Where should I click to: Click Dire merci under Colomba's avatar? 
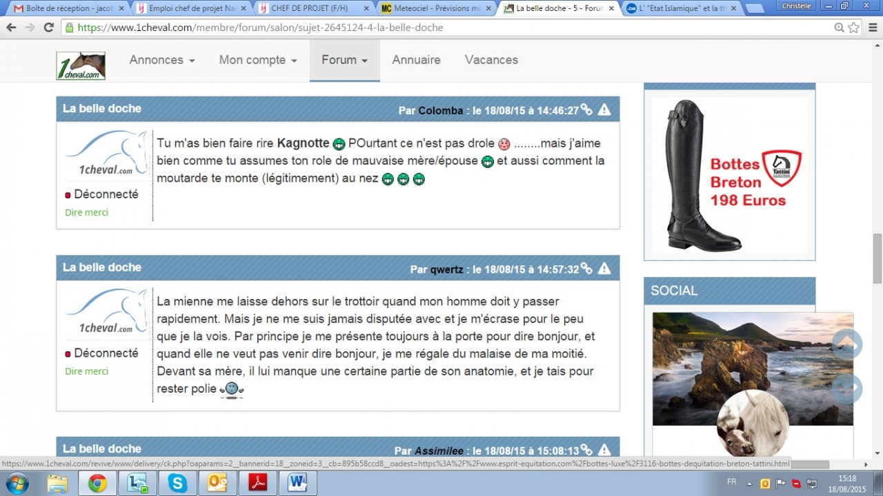tap(87, 212)
